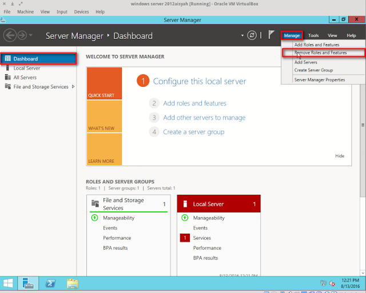Click Manageability in Local Server tile

click(209, 218)
